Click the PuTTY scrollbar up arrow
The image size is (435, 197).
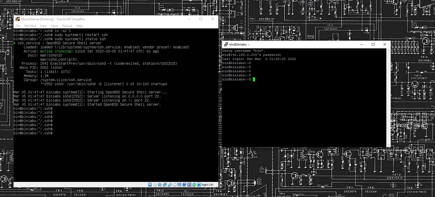click(x=388, y=51)
